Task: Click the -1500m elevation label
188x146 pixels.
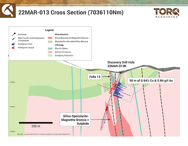Action: 13,83
